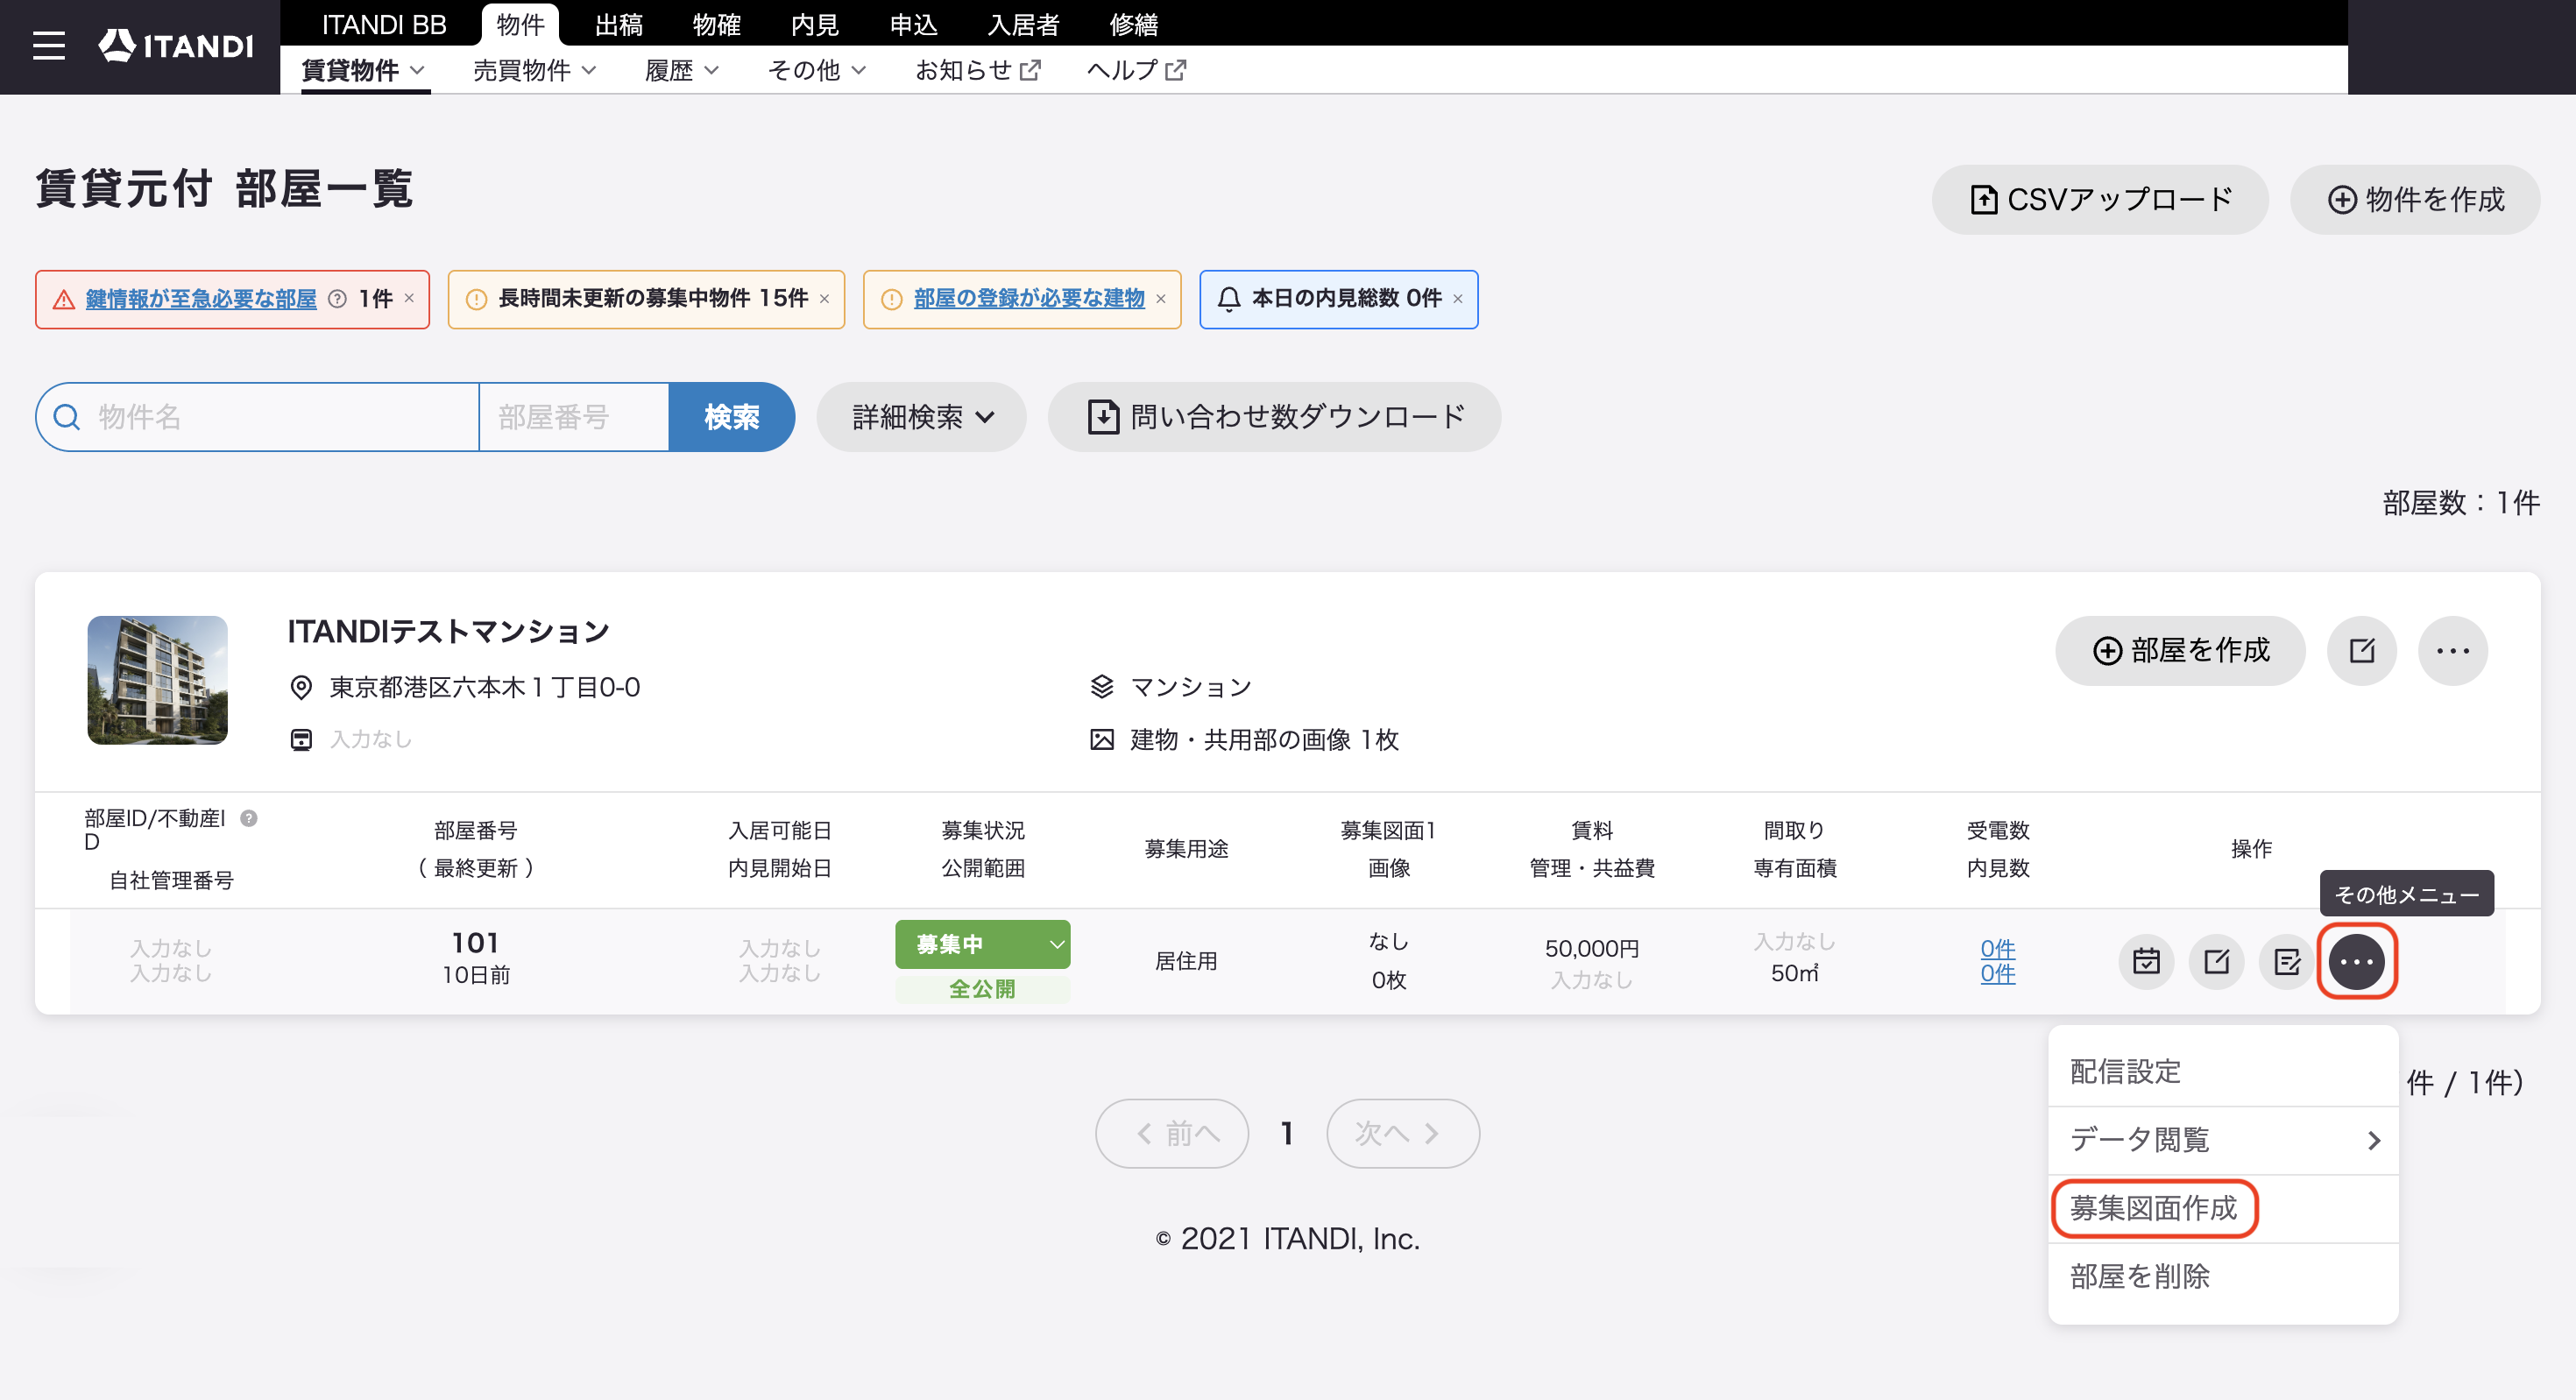Screen dimensions: 2576x1400
Task: Open other menu for room 101
Action: (x=2357, y=961)
